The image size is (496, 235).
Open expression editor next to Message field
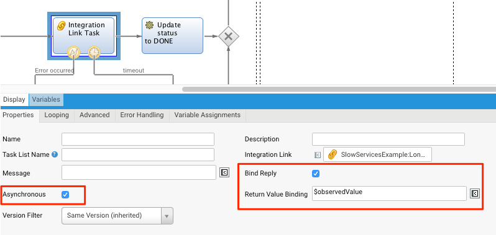pyautogui.click(x=224, y=172)
